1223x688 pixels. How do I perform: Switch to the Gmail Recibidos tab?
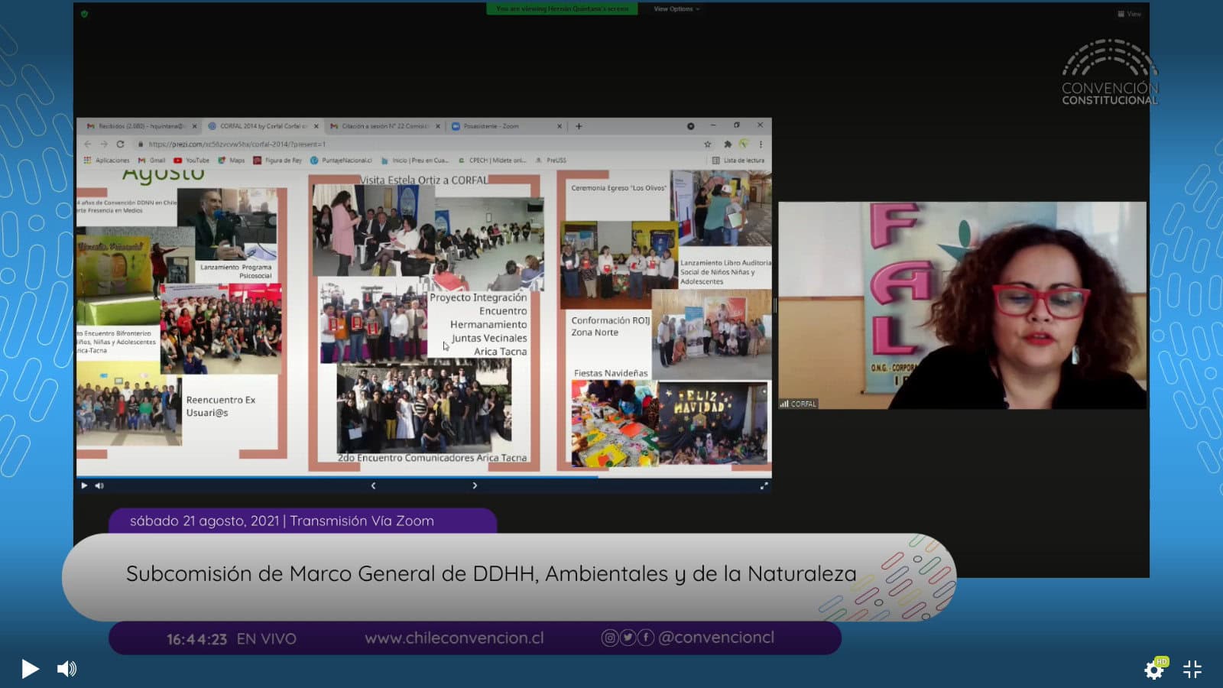[x=138, y=126]
